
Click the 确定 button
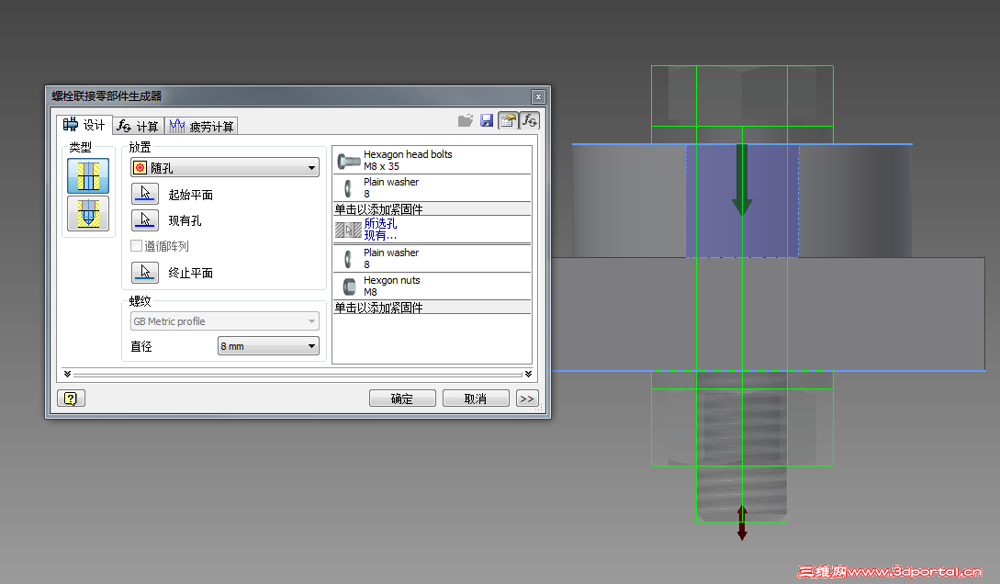click(402, 399)
